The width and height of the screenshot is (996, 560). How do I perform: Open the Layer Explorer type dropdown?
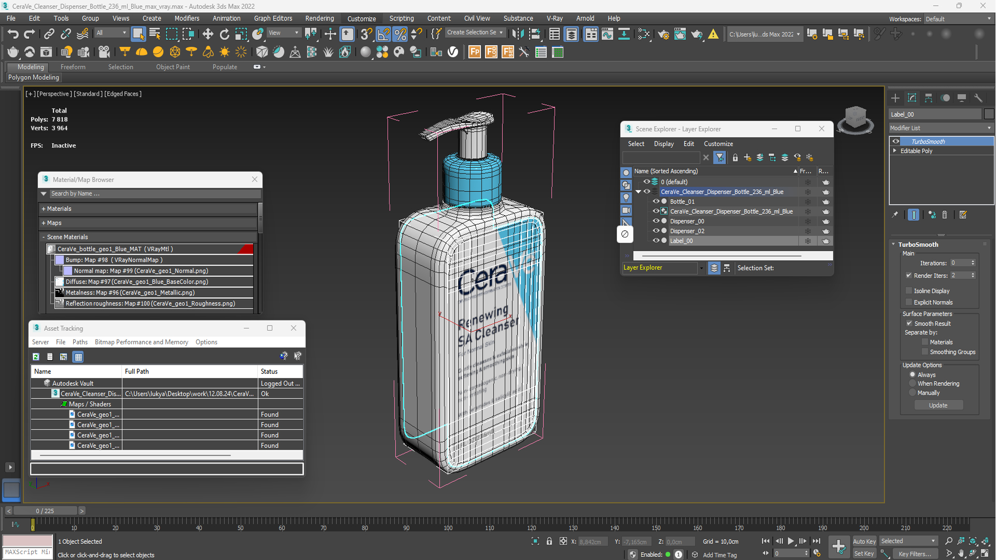pyautogui.click(x=701, y=268)
